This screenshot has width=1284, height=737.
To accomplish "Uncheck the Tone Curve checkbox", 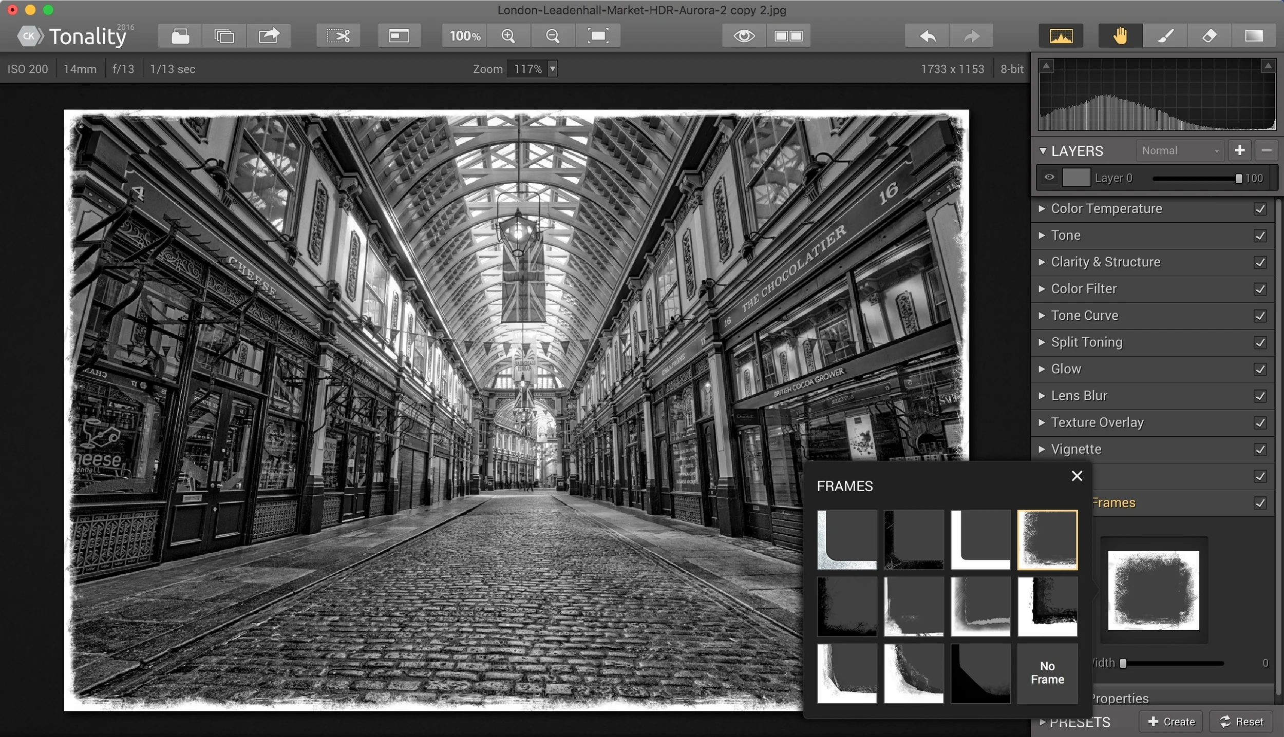I will pos(1260,316).
